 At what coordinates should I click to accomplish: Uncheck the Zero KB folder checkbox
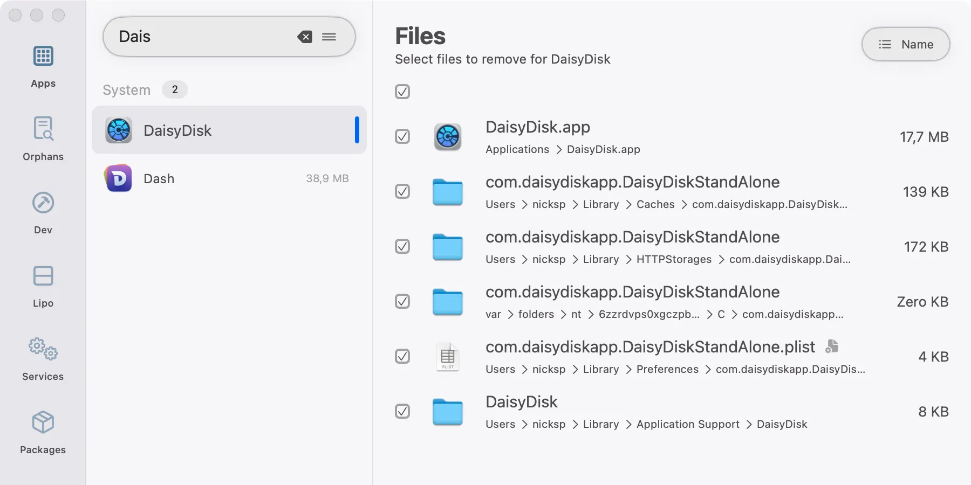click(402, 302)
